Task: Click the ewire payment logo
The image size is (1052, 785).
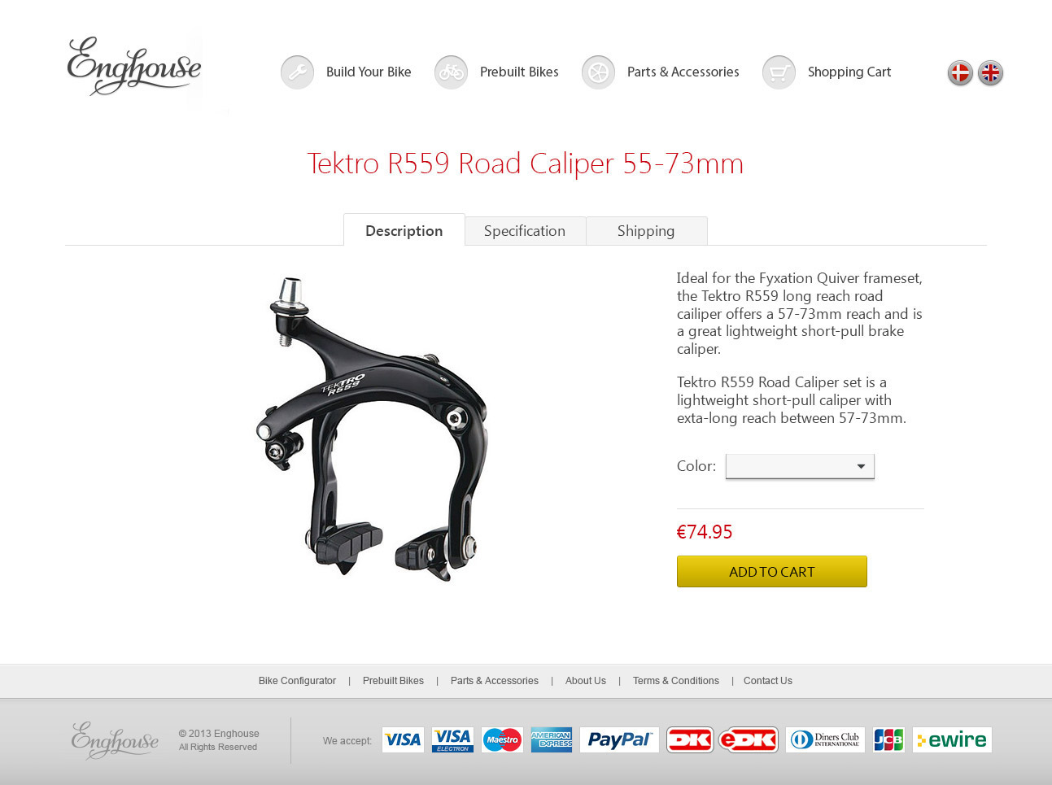Action: 952,739
